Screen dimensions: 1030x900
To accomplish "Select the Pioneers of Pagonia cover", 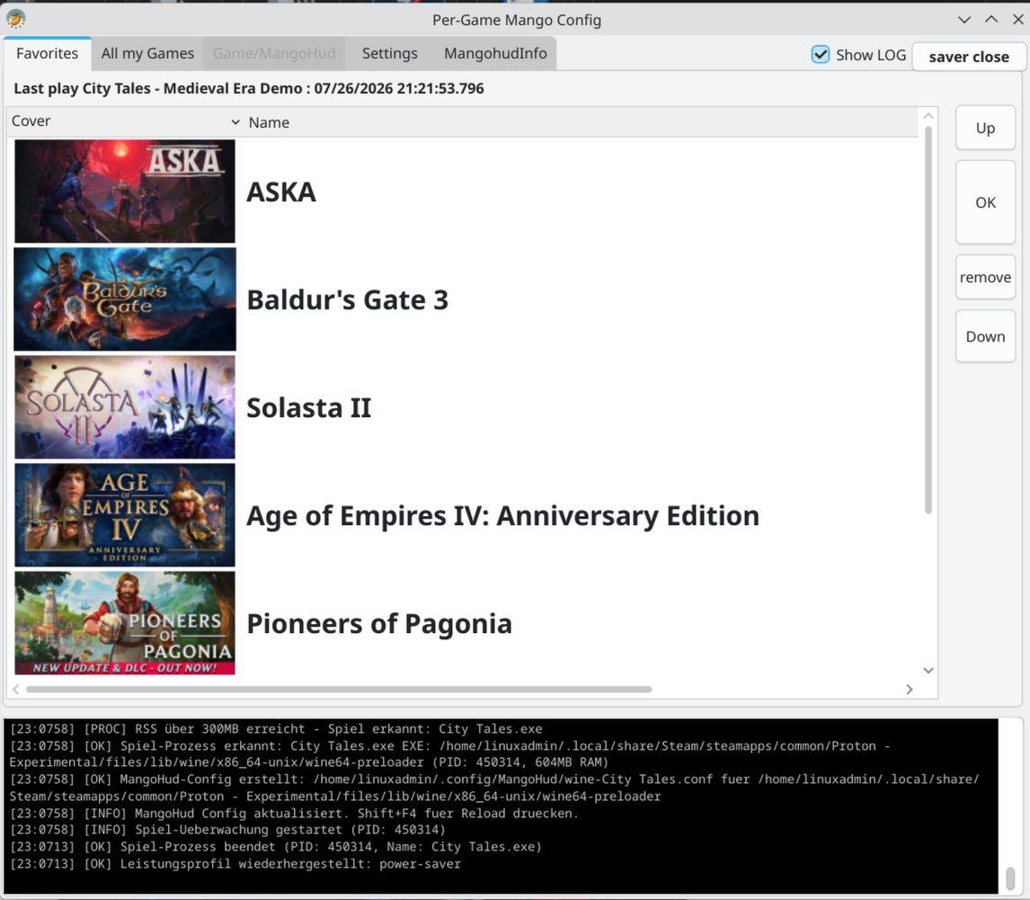I will (x=125, y=623).
